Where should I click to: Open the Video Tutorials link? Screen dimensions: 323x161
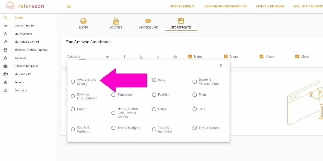tap(182, 6)
